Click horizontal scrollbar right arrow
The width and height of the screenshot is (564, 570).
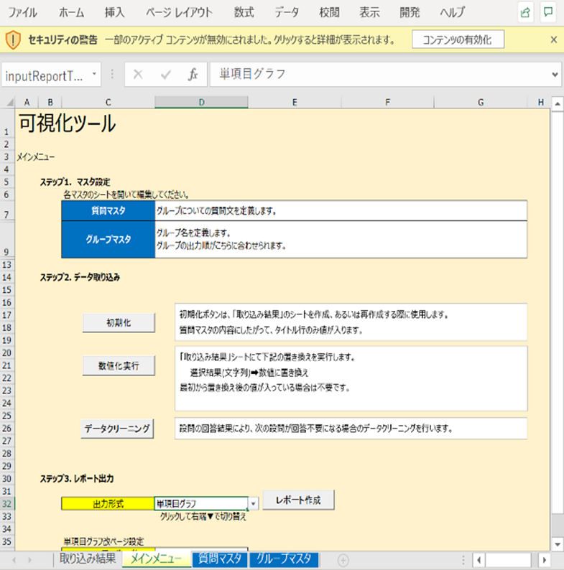[x=545, y=560]
